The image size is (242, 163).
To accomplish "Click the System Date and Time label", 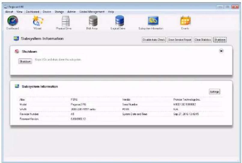I will tap(135, 114).
